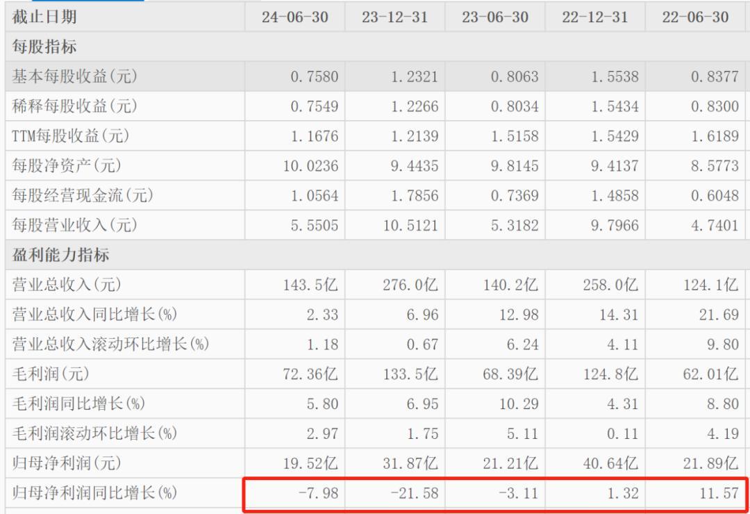Click the 每股营业收入(元) row label
750x514 pixels.
pyautogui.click(x=74, y=225)
